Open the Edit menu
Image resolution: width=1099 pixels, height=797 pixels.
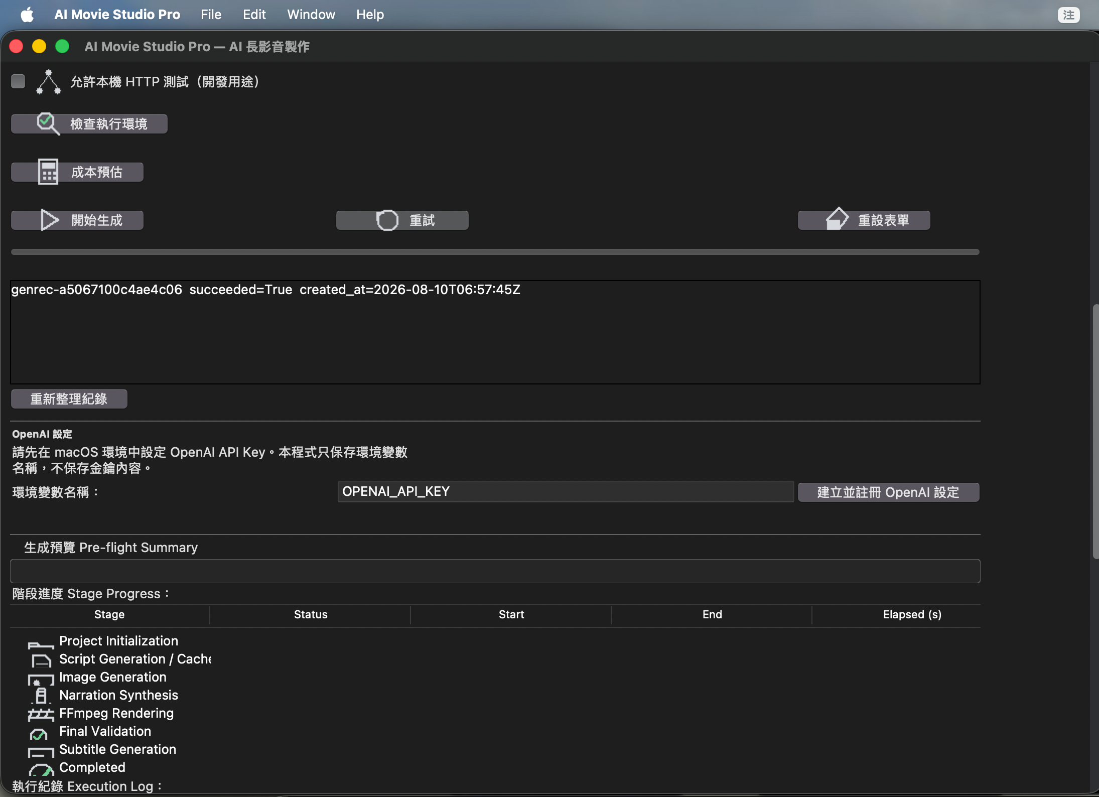point(254,15)
